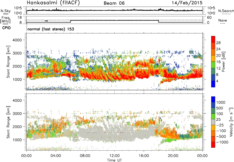Image resolution: width=234 pixels, height=162 pixels.
Task: Select the red swatch below -1000 velocity
Action: tap(213, 145)
